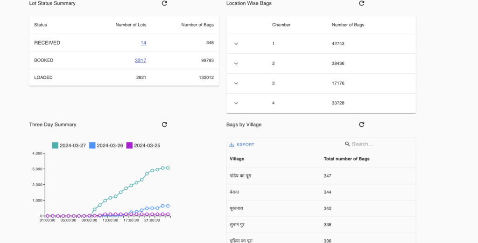
Task: Hide the 2024-03-26 series via legend
Action: click(x=105, y=146)
